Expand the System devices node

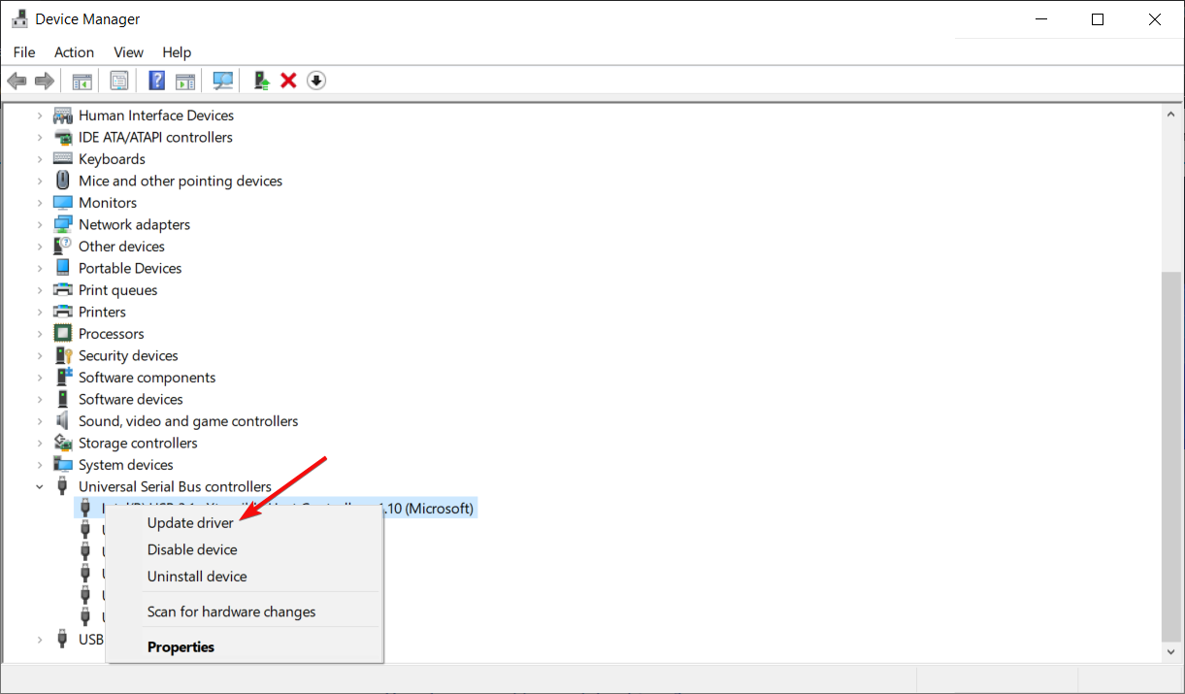click(x=40, y=465)
